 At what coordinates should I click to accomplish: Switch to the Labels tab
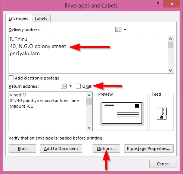[x=41, y=19]
